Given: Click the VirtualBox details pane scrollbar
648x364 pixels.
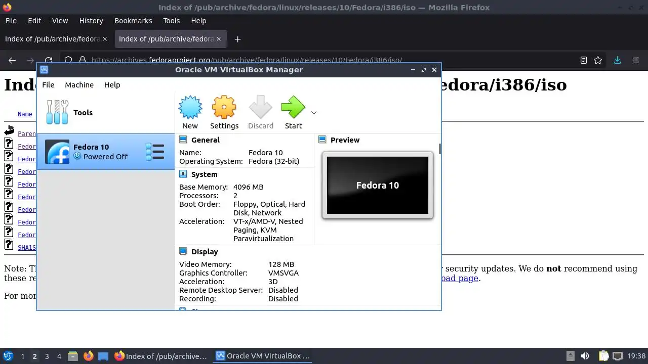Looking at the screenshot, I should [x=439, y=149].
